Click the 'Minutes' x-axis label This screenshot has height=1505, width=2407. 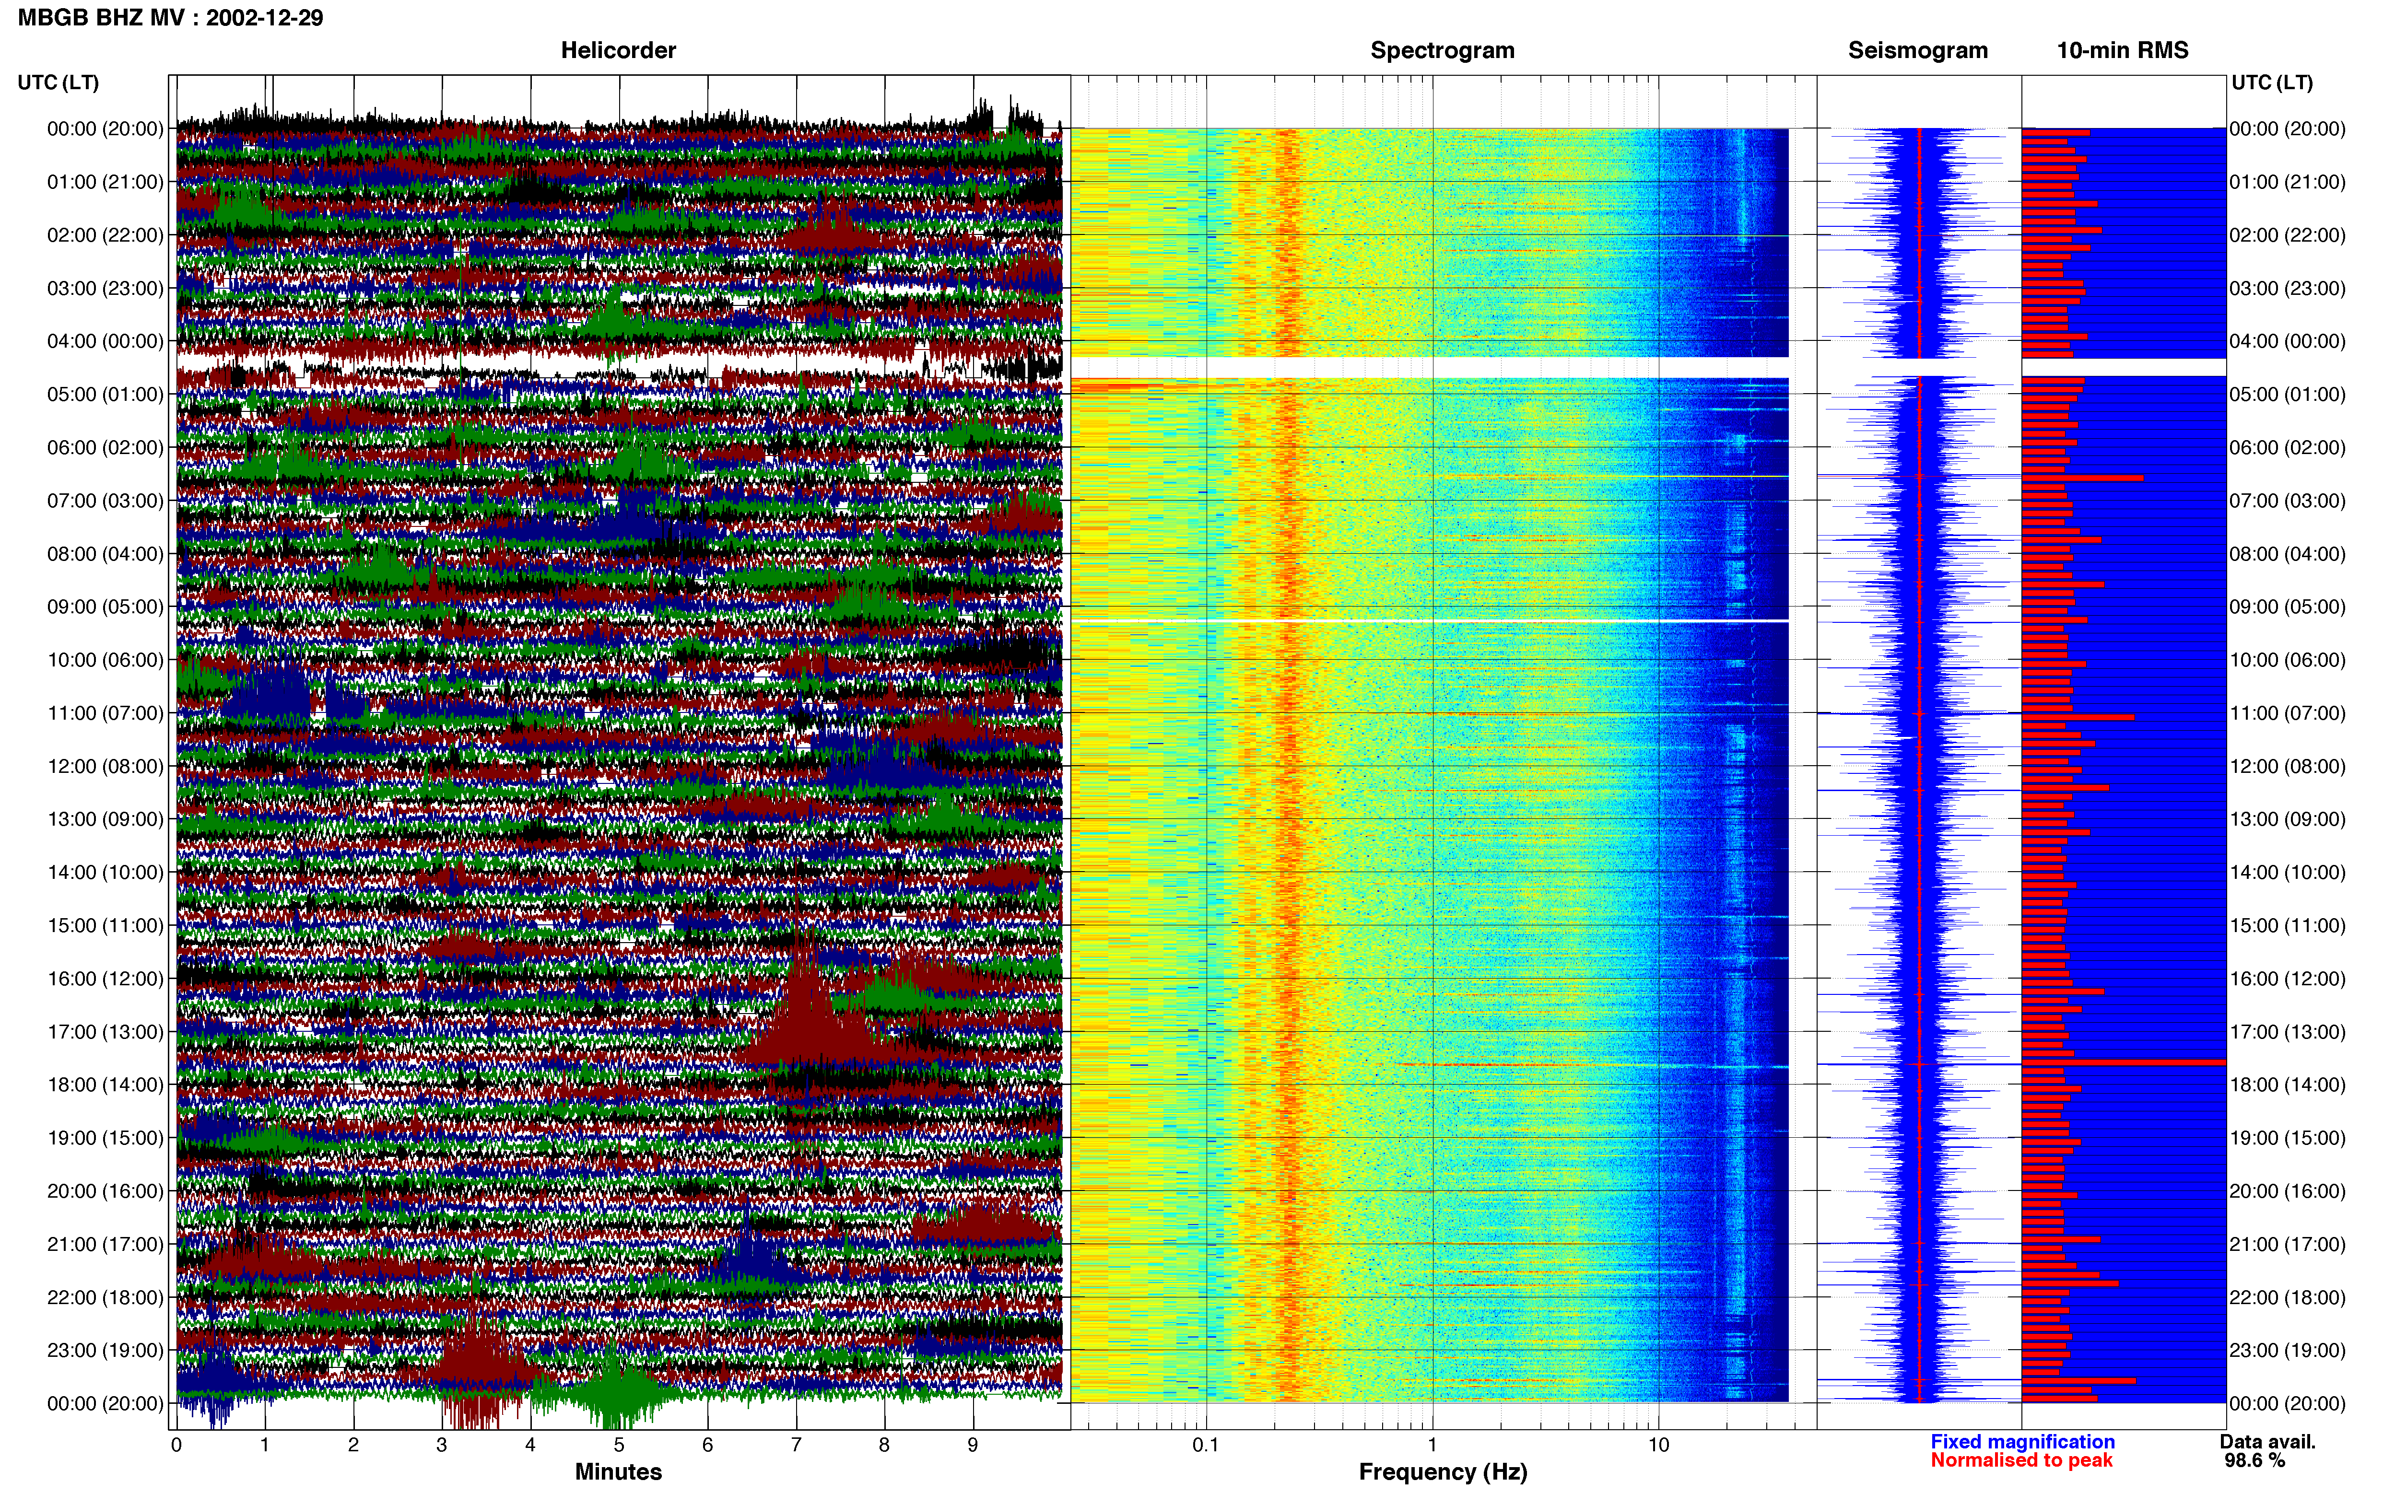coord(618,1471)
